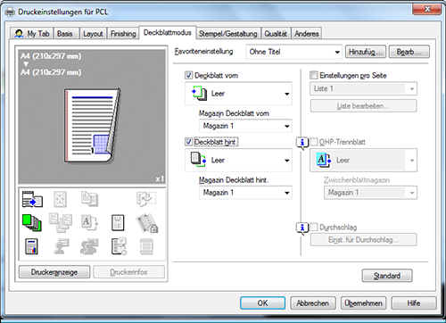
Task: Click the greyed letter A transparency icon
Action: tap(89, 223)
